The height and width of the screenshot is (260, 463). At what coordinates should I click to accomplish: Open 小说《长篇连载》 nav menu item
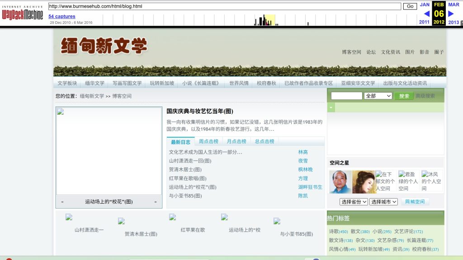[x=201, y=83]
